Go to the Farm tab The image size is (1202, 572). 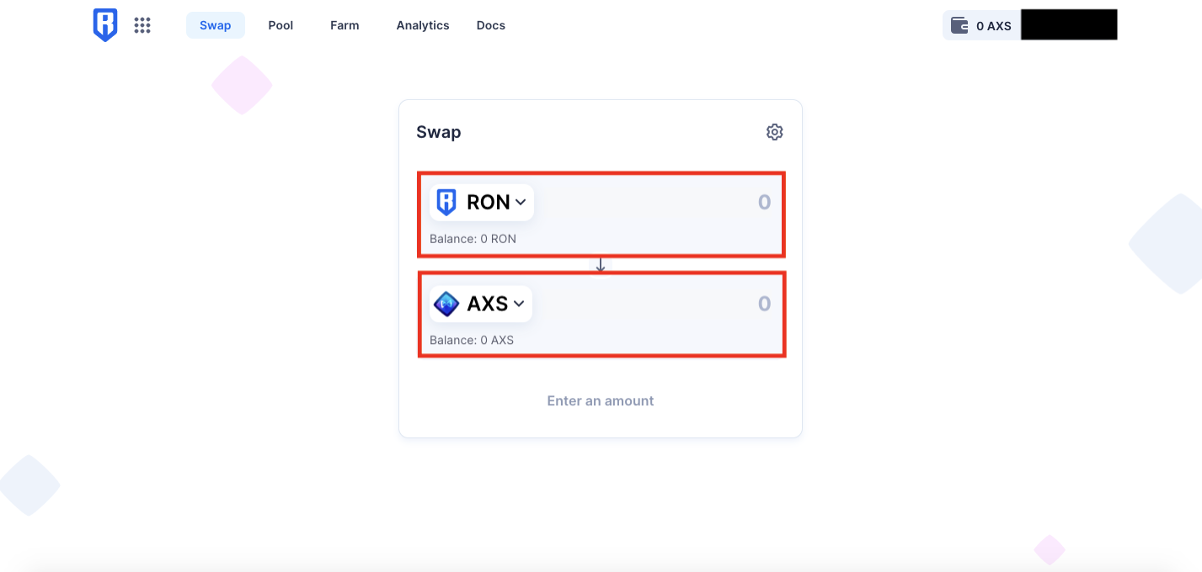tap(345, 25)
